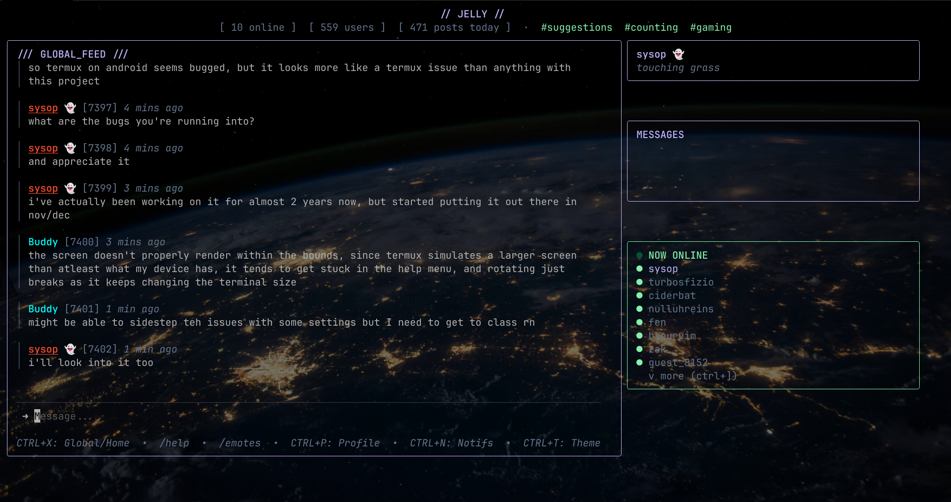Click the green status dot next to turbosfizio
Viewport: 951px width, 502px height.
click(x=639, y=282)
